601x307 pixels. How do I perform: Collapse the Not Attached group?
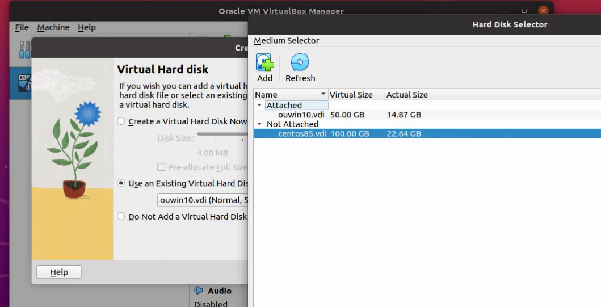[259, 124]
